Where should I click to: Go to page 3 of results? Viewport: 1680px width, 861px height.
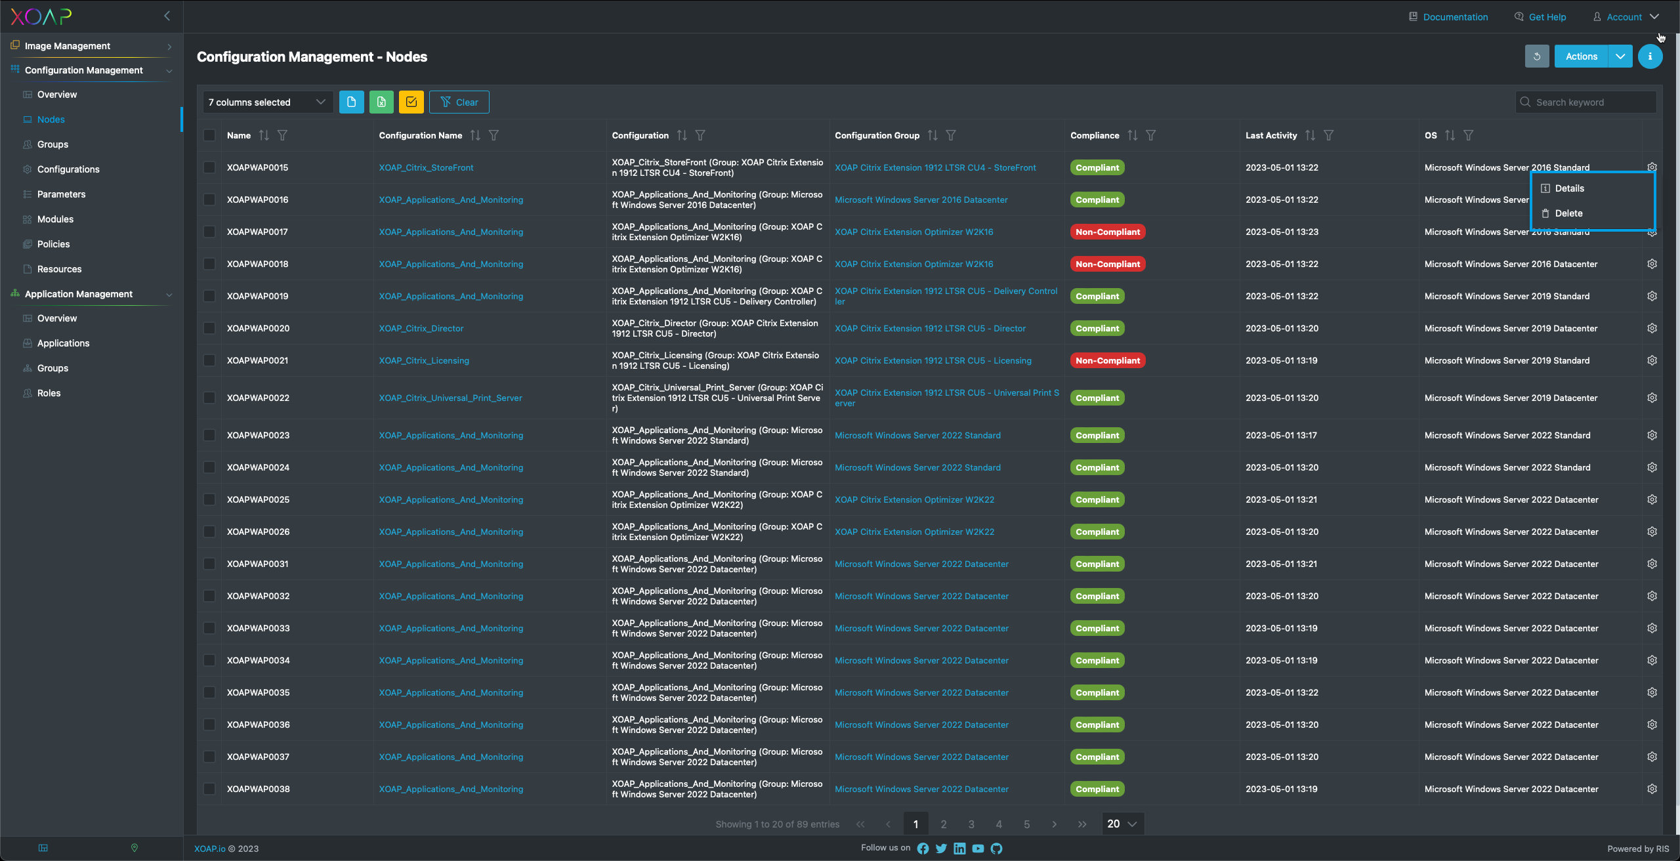pos(971,824)
